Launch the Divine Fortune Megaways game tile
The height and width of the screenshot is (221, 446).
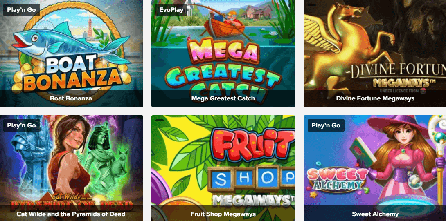pyautogui.click(x=375, y=54)
